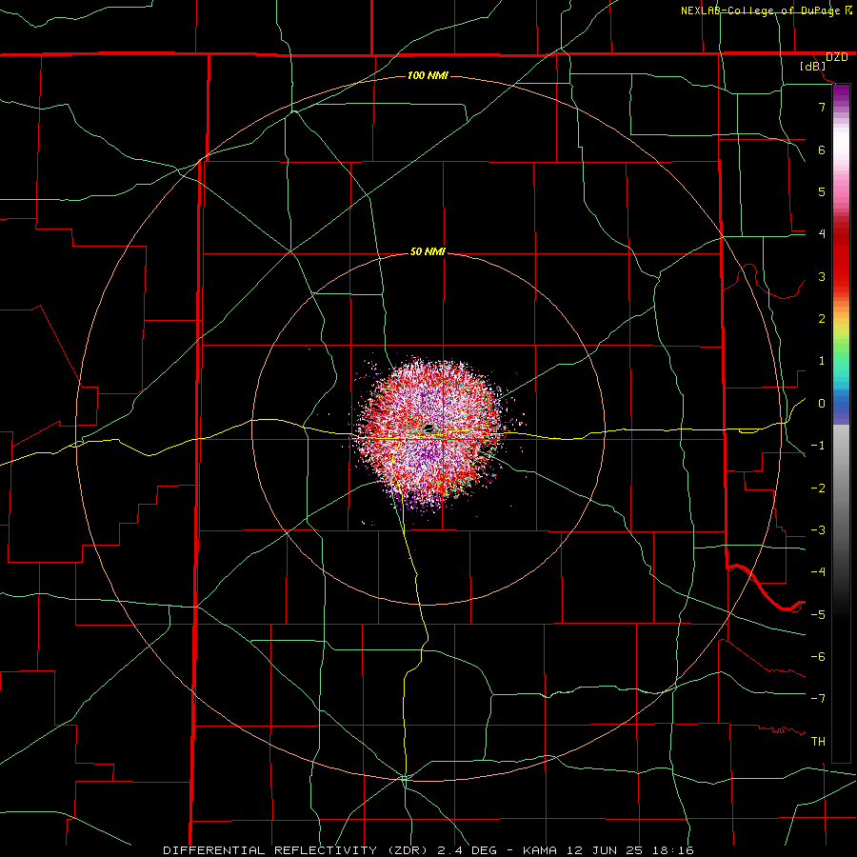Click the 4 dB color scale label
This screenshot has height=857, width=857.
[x=822, y=234]
